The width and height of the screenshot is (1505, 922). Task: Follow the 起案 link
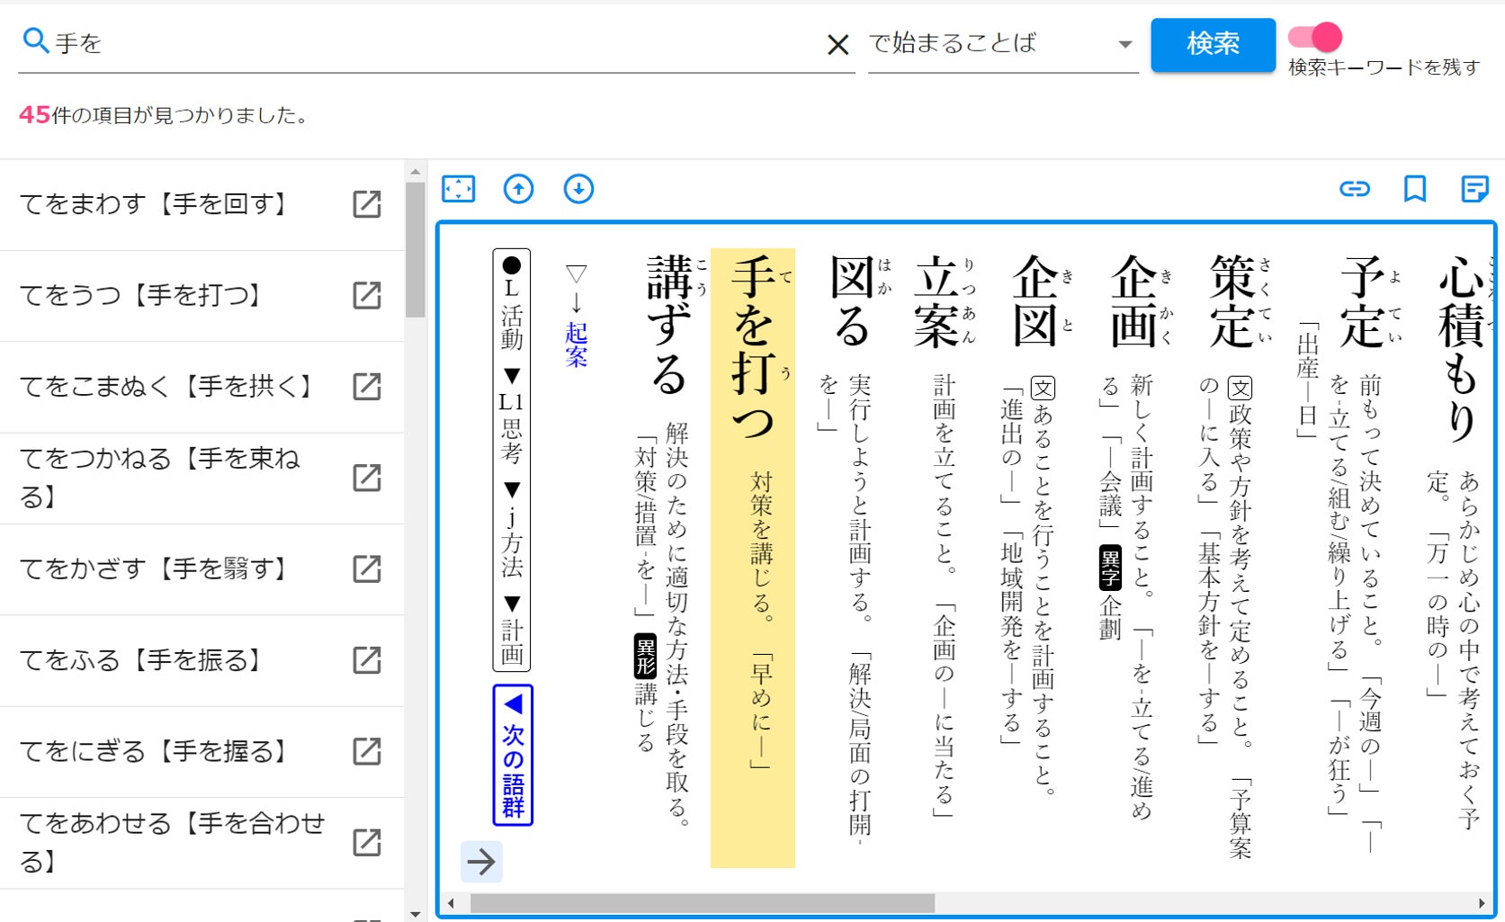[x=576, y=345]
